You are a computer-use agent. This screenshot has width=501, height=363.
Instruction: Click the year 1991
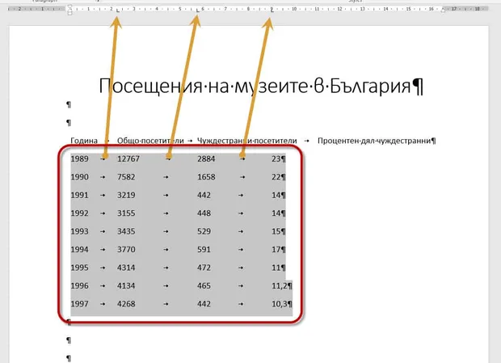pyautogui.click(x=79, y=195)
